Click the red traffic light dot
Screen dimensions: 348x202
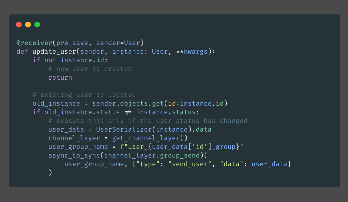coord(19,25)
